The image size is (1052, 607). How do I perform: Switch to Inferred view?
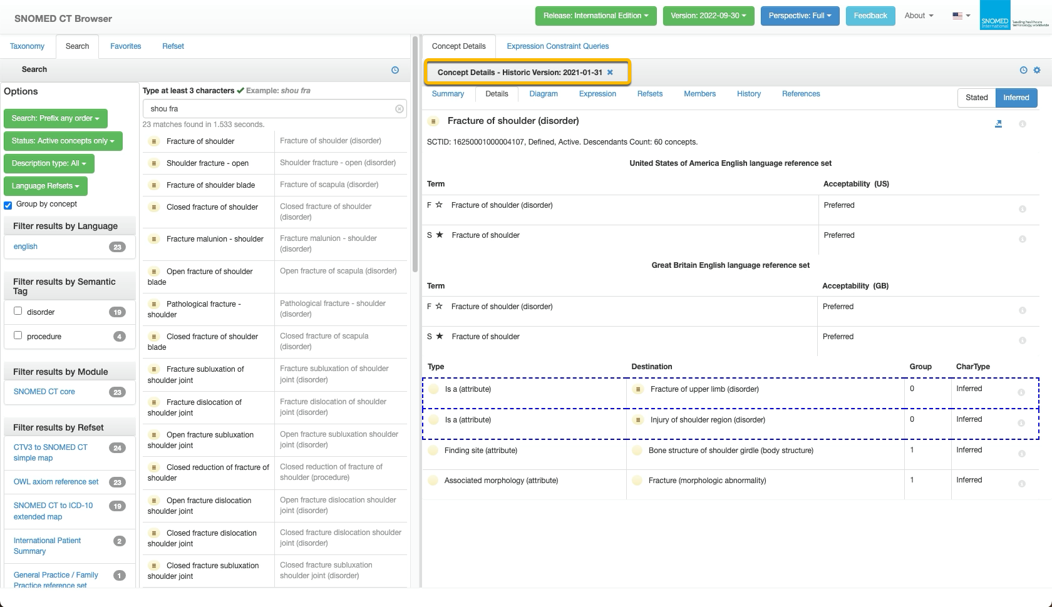tap(1016, 98)
